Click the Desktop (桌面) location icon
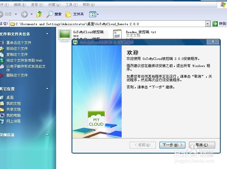The width and height of the screenshot is (227, 169). coord(2,98)
